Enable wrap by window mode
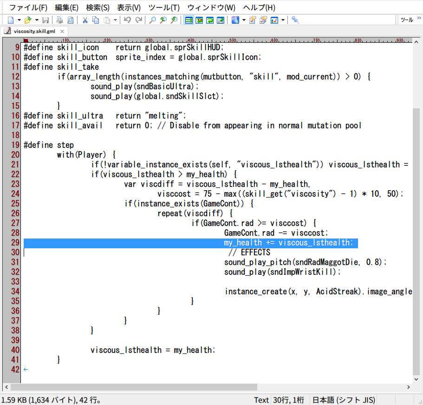This screenshot has width=423, height=405. pyautogui.click(x=210, y=20)
